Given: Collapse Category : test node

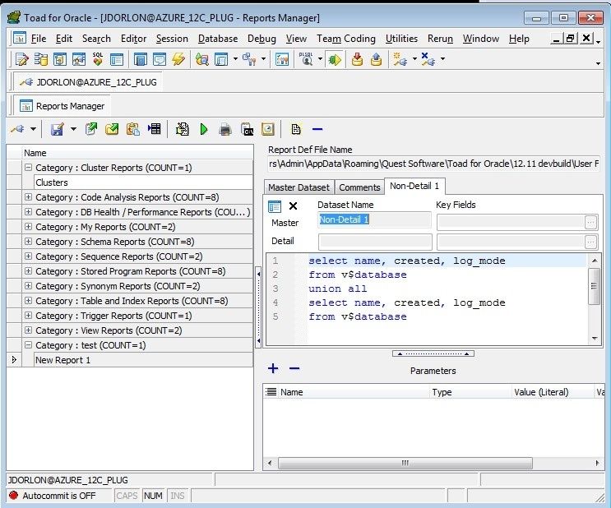Looking at the screenshot, I should (28, 345).
